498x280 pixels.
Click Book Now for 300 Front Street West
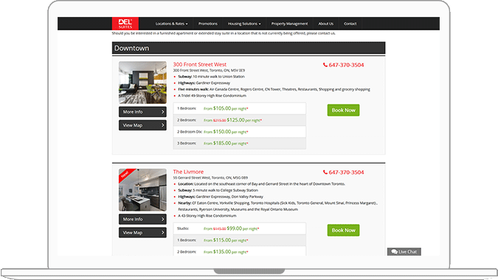[343, 110]
